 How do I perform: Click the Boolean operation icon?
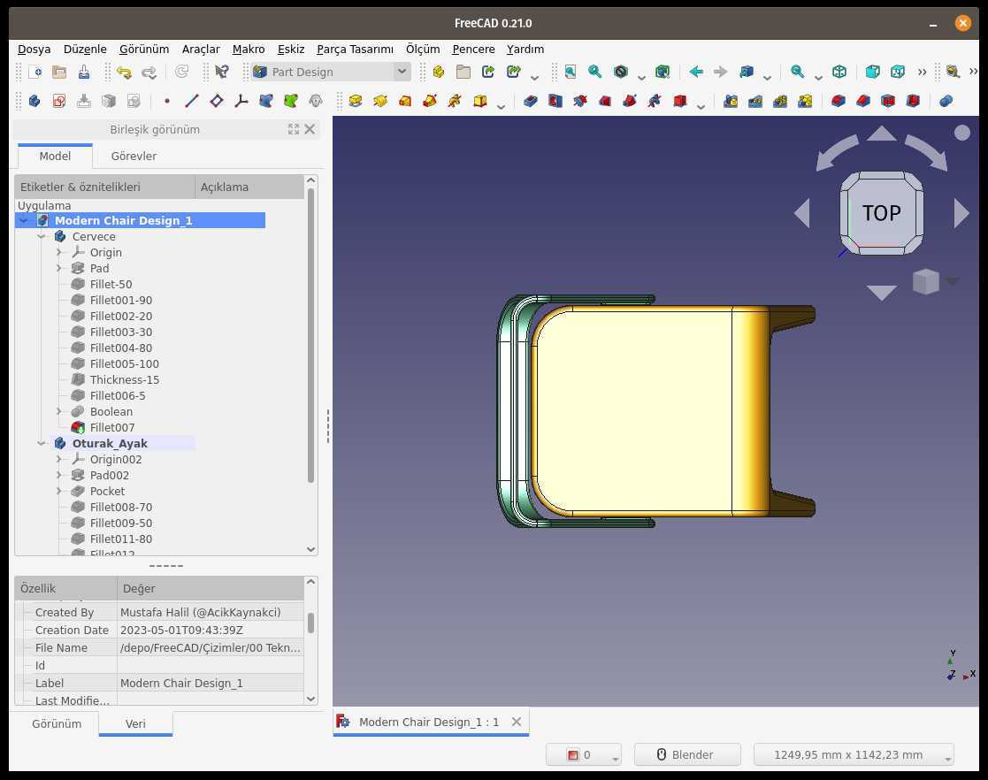pyautogui.click(x=946, y=101)
